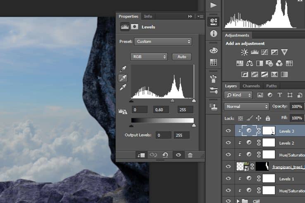Image resolution: width=305 pixels, height=203 pixels.
Task: Open the RGB channel dropdown
Action: coord(149,57)
